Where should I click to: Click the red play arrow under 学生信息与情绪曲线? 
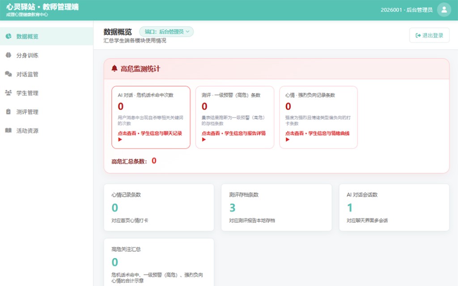click(288, 139)
